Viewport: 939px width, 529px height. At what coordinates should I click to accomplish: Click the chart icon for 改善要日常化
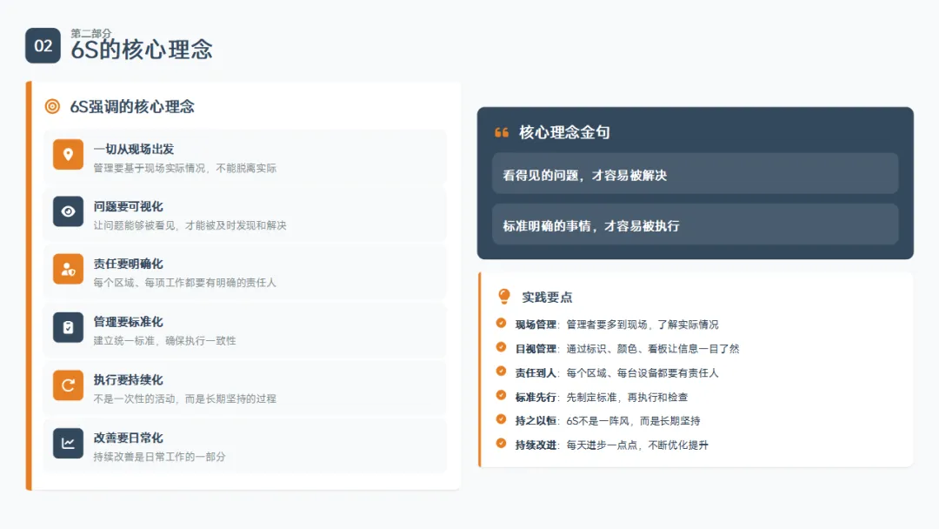click(x=69, y=444)
